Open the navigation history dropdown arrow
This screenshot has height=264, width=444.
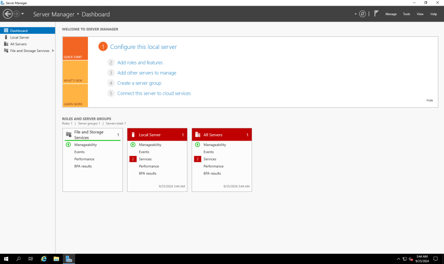coord(23,14)
